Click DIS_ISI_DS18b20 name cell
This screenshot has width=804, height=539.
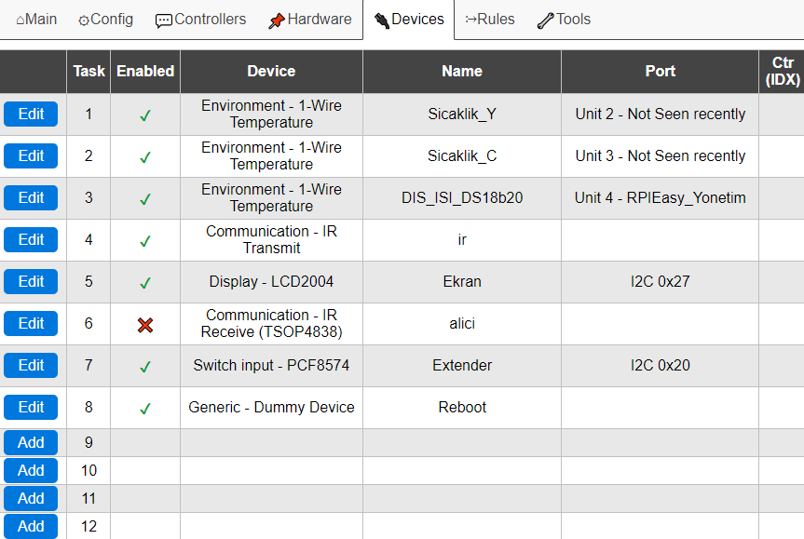(462, 197)
